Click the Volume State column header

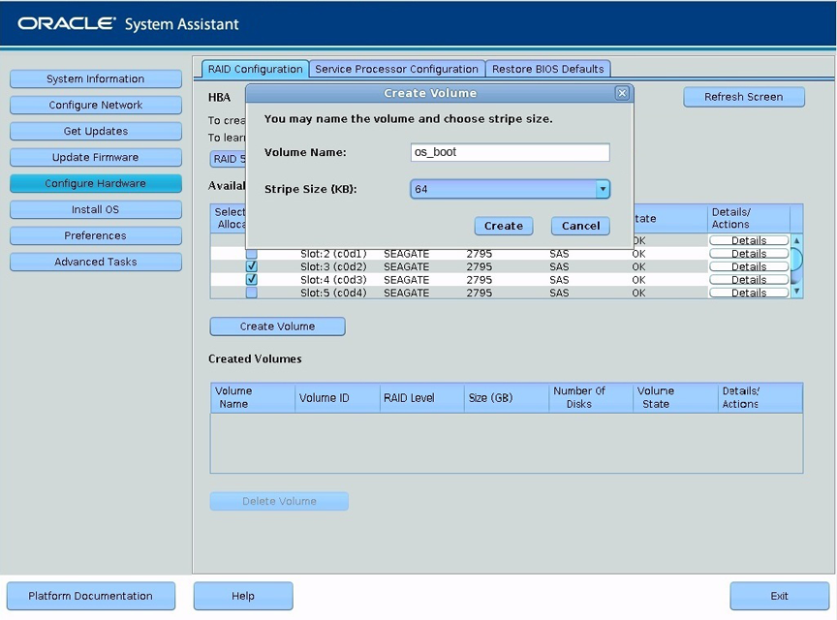point(675,398)
